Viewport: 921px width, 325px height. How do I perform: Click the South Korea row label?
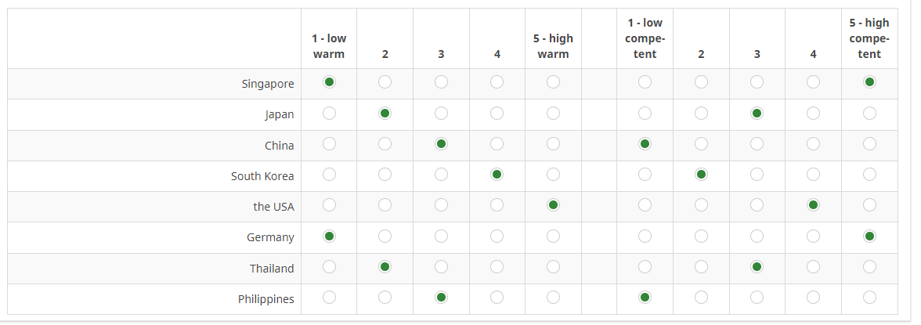pos(262,175)
